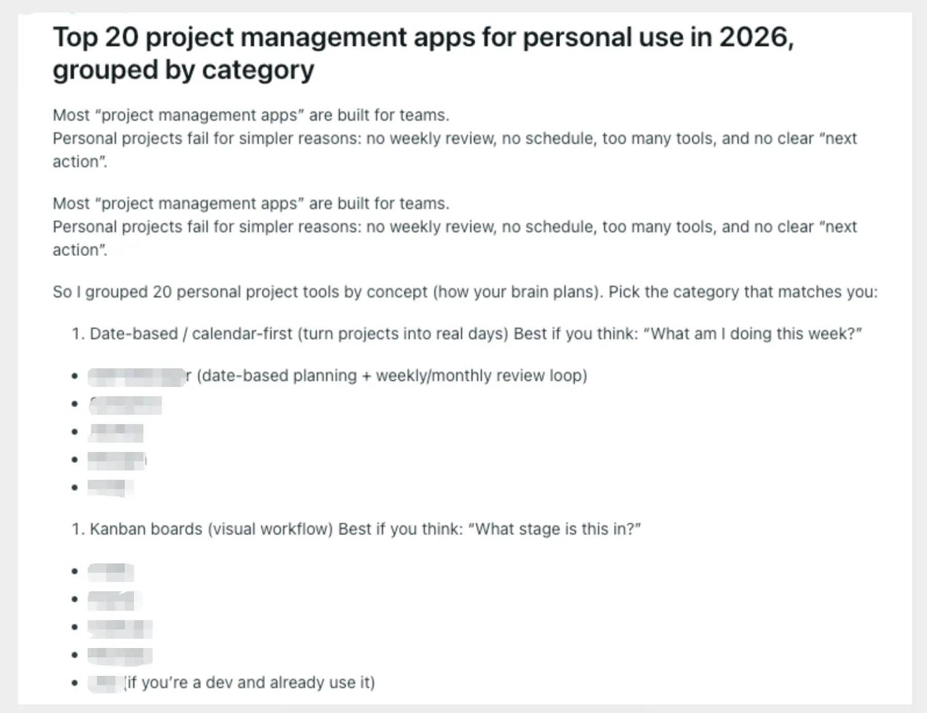Open the second blurred app under Date-based
The width and height of the screenshot is (927, 713).
[x=125, y=405]
